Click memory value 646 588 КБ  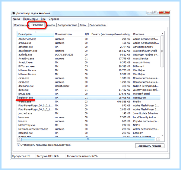(123, 102)
